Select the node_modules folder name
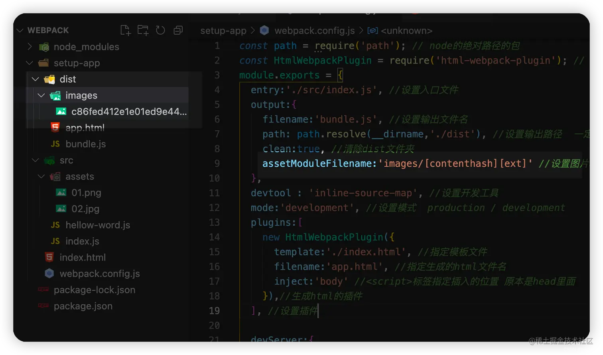Viewport: 603px width, 355px height. [x=87, y=47]
